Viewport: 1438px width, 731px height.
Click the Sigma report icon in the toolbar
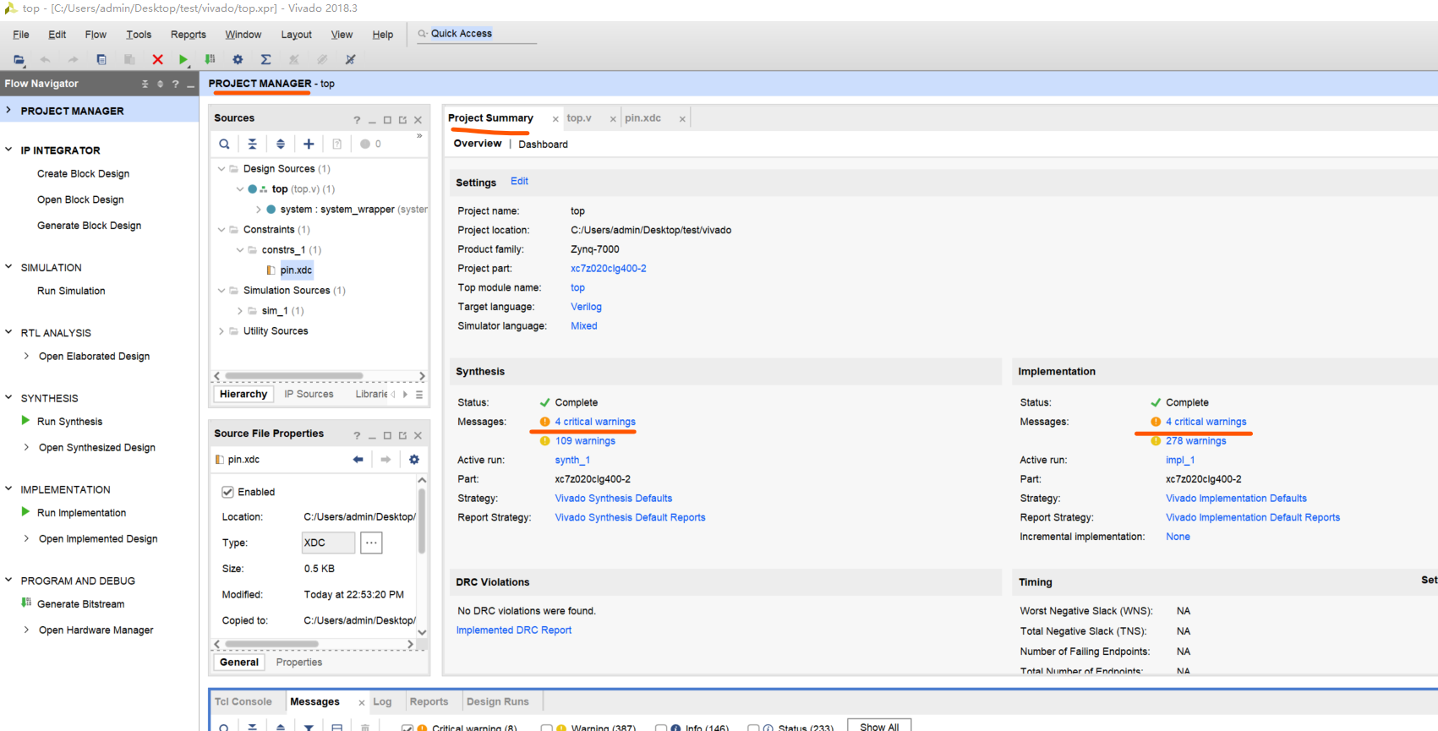coord(265,59)
